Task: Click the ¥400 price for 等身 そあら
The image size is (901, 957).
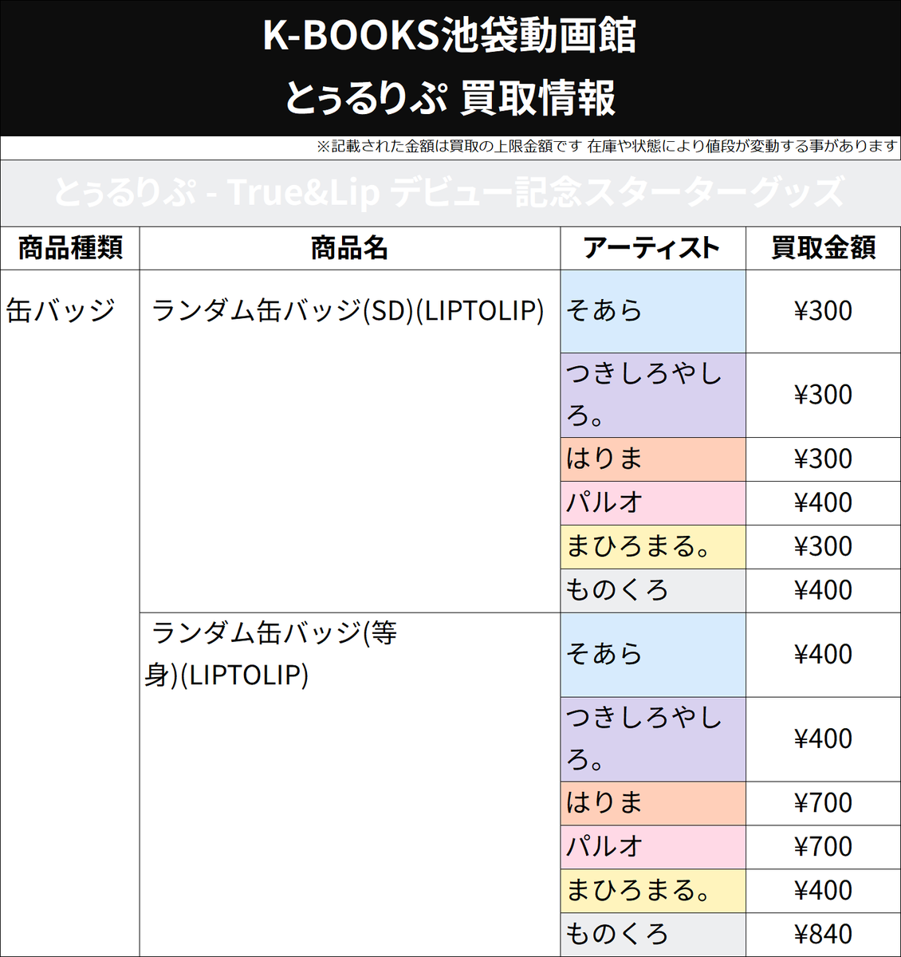Action: pyautogui.click(x=823, y=654)
